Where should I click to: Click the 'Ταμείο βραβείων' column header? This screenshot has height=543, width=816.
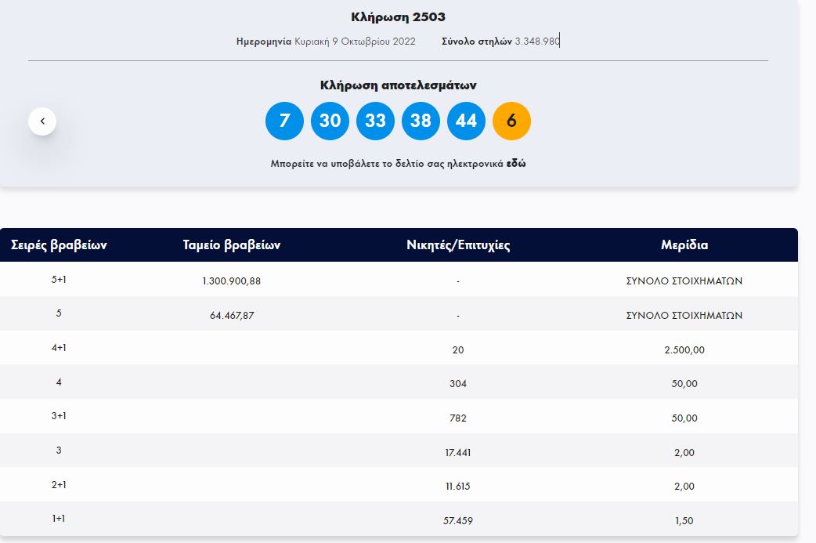[231, 245]
